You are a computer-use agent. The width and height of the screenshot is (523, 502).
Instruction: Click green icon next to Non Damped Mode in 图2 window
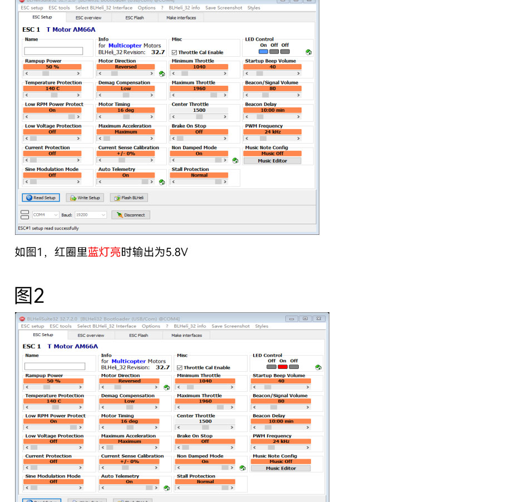[x=243, y=468]
